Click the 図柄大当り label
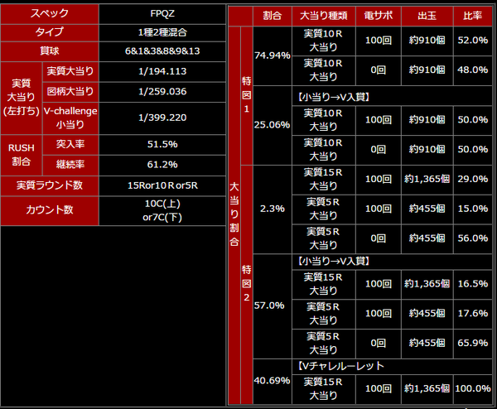This screenshot has width=497, height=409. 70,92
